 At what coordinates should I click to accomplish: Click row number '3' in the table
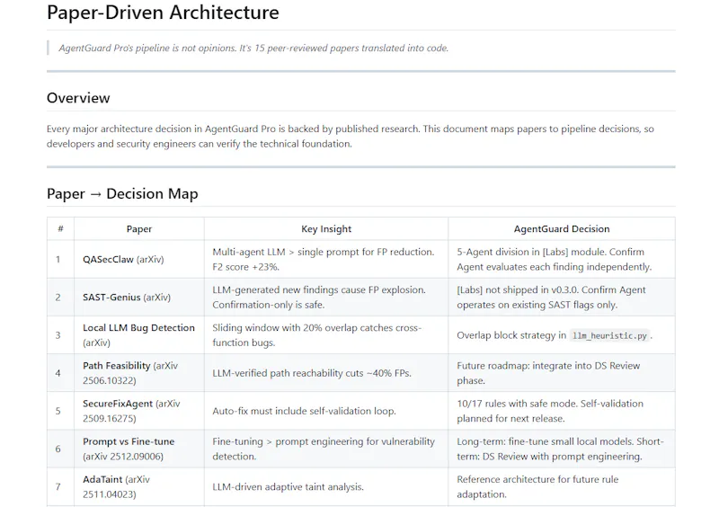point(58,335)
